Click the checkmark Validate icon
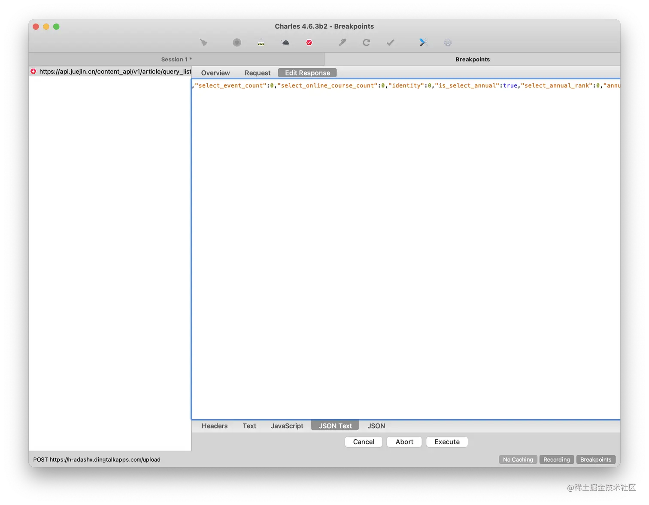The width and height of the screenshot is (649, 505). pos(390,42)
